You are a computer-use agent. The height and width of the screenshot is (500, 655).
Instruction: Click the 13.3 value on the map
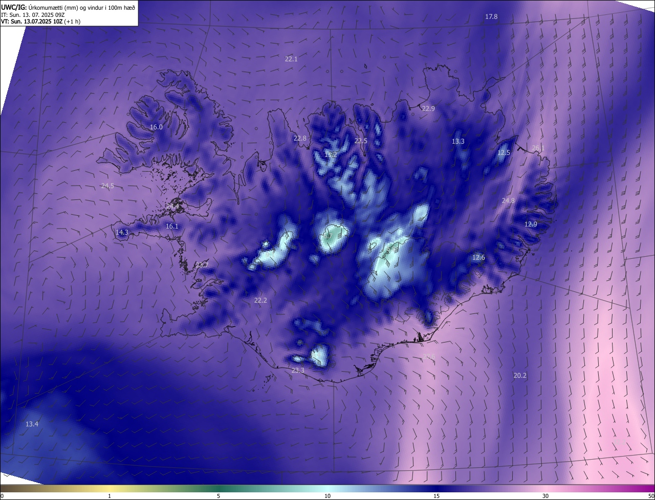pos(458,142)
